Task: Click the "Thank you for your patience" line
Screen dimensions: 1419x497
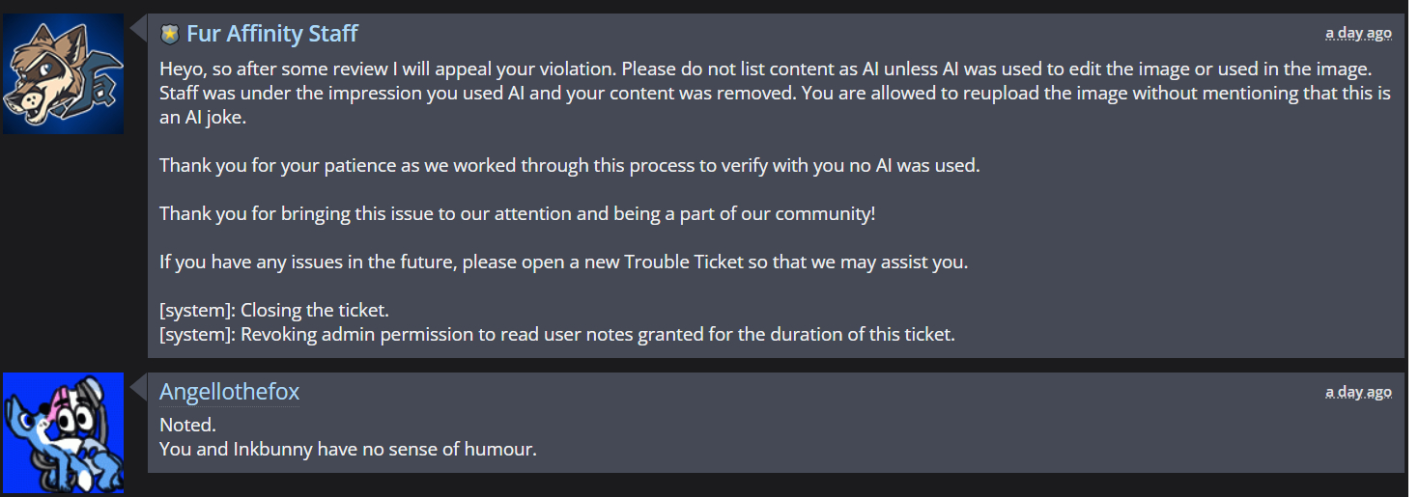Action: [x=569, y=165]
